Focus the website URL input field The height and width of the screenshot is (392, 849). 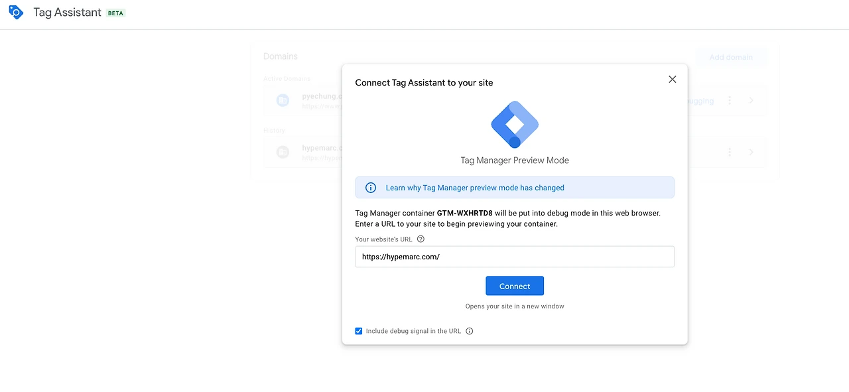coord(515,257)
